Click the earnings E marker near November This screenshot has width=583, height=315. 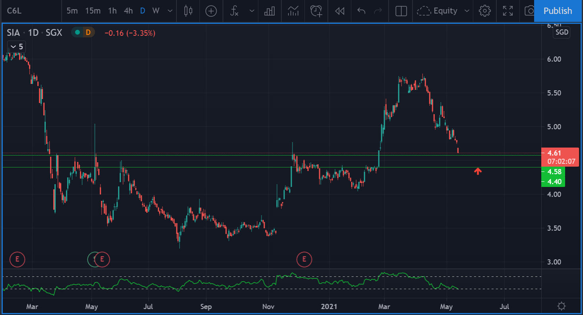tap(304, 260)
